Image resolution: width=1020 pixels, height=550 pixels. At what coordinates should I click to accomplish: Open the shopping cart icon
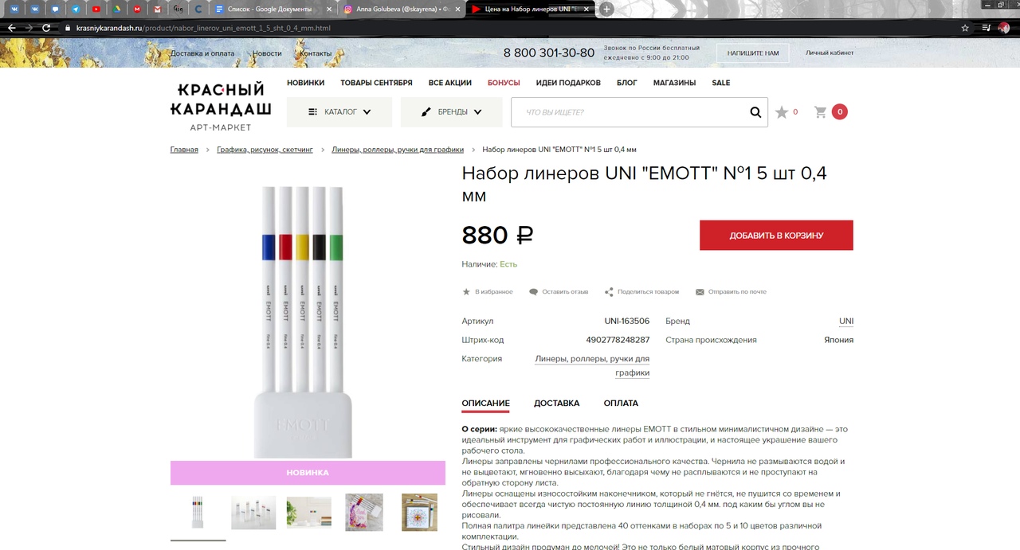[x=820, y=112]
